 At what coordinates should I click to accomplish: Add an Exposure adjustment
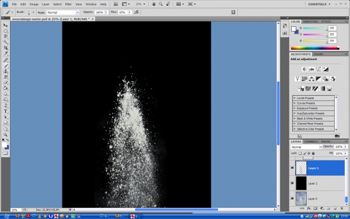click(325, 69)
